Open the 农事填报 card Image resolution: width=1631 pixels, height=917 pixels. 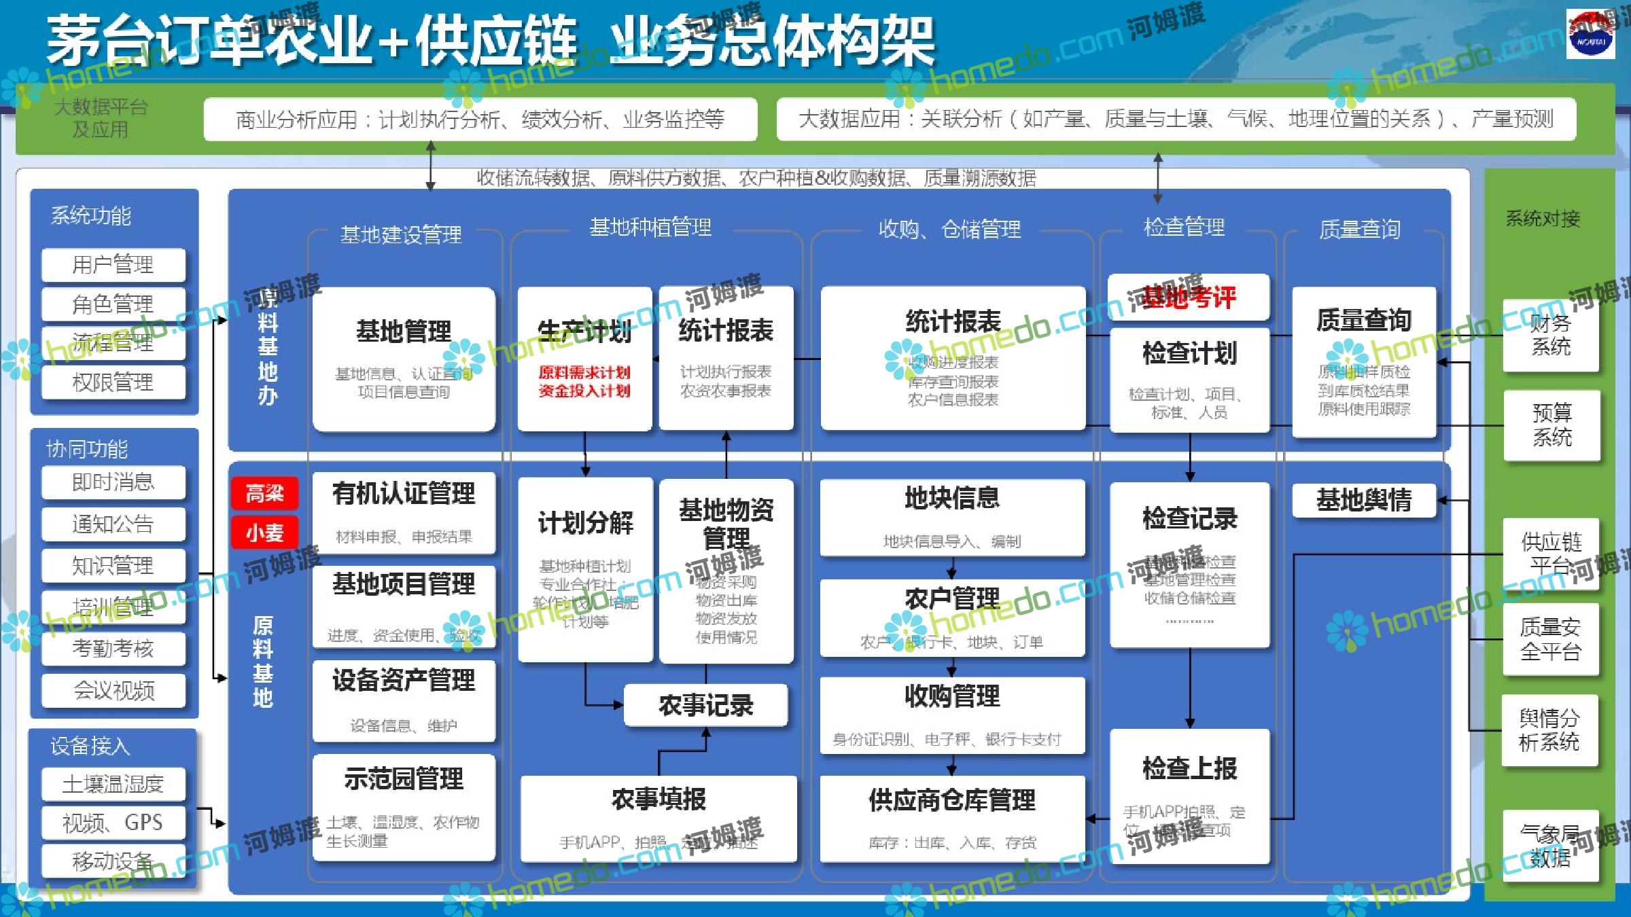point(659,819)
